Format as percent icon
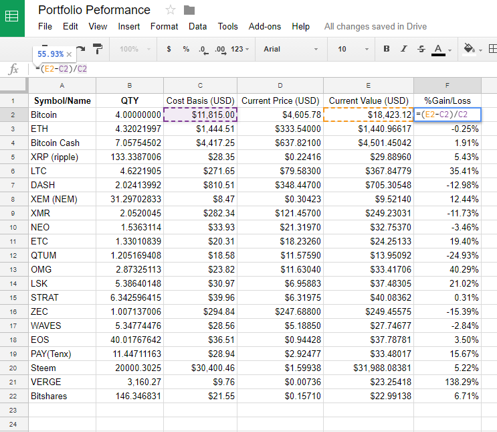This screenshot has width=497, height=432. [186, 49]
